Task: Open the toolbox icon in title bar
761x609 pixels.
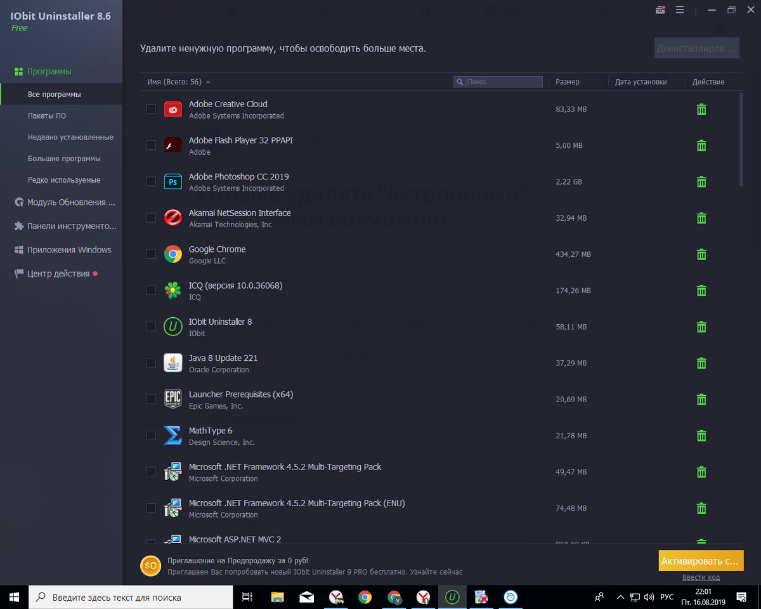Action: 661,10
